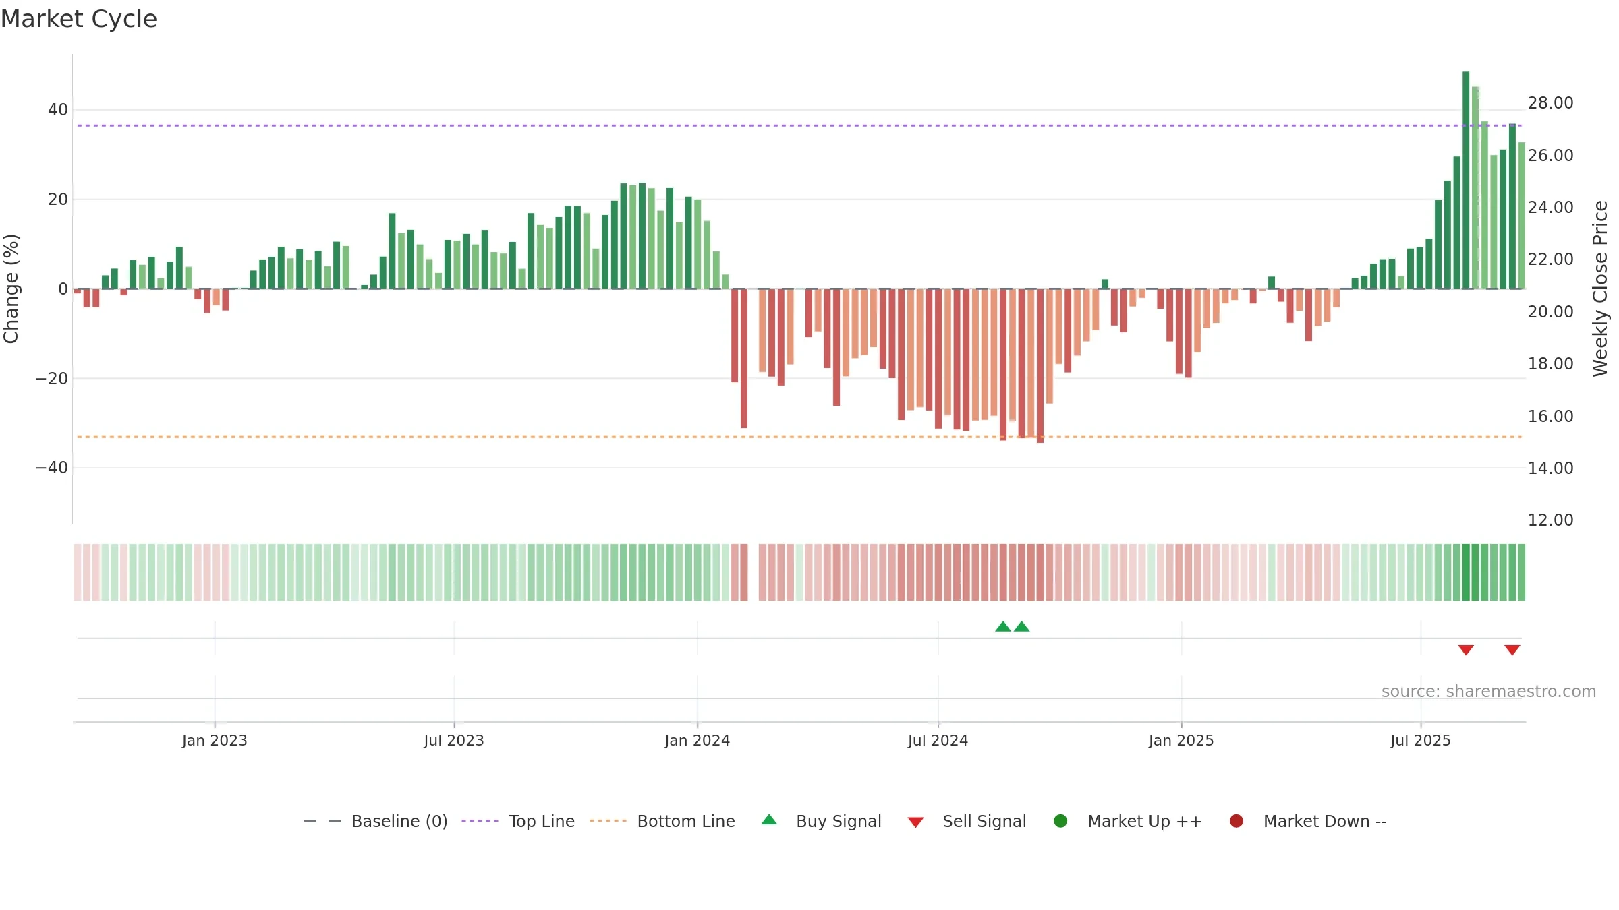The height and width of the screenshot is (910, 1619).
Task: Toggle the Sell Signal legend label
Action: tap(984, 821)
